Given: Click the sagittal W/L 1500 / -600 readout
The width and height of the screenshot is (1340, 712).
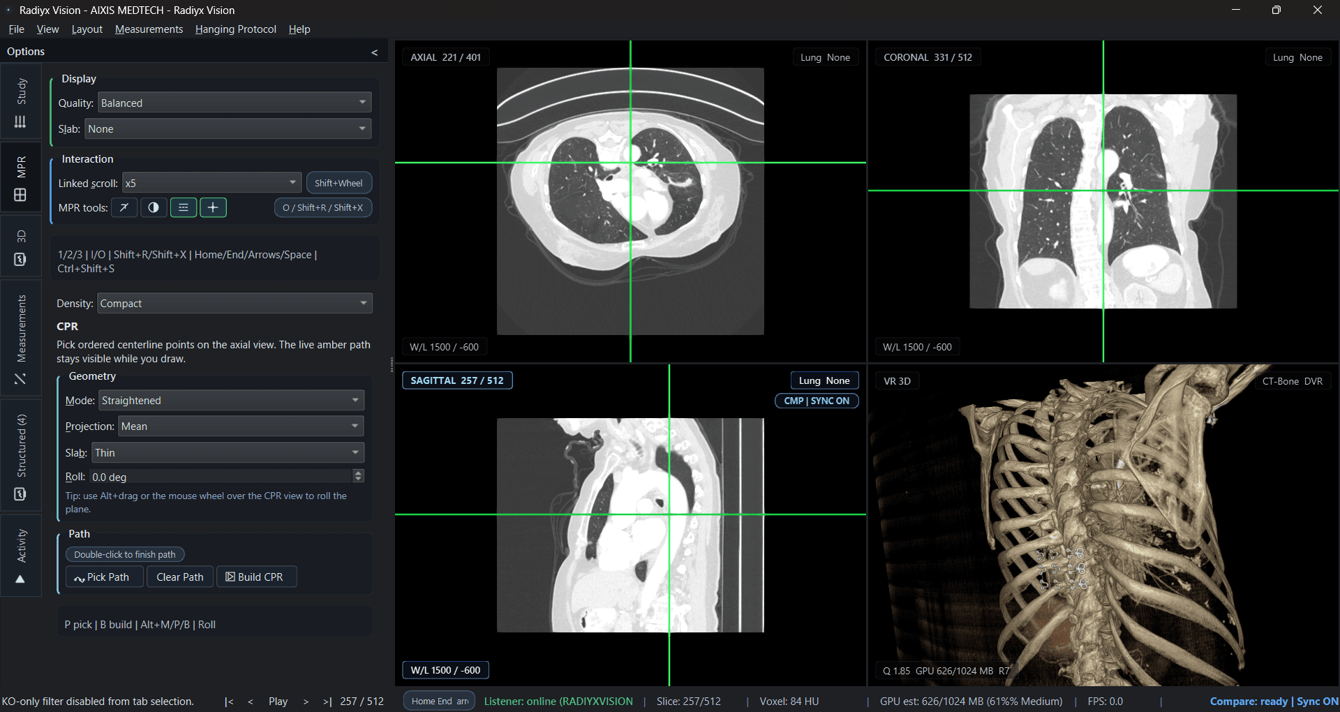Looking at the screenshot, I should [445, 670].
